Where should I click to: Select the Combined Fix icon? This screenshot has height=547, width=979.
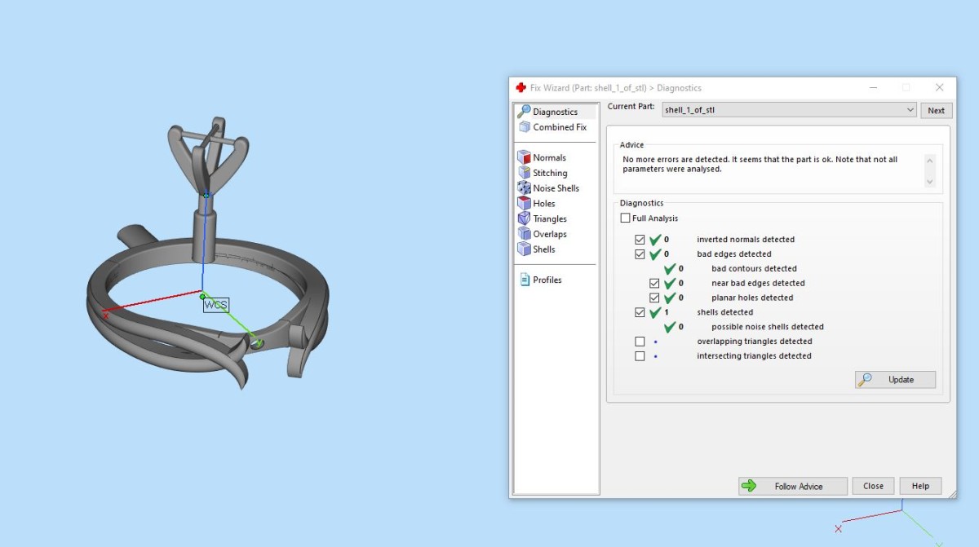(525, 127)
